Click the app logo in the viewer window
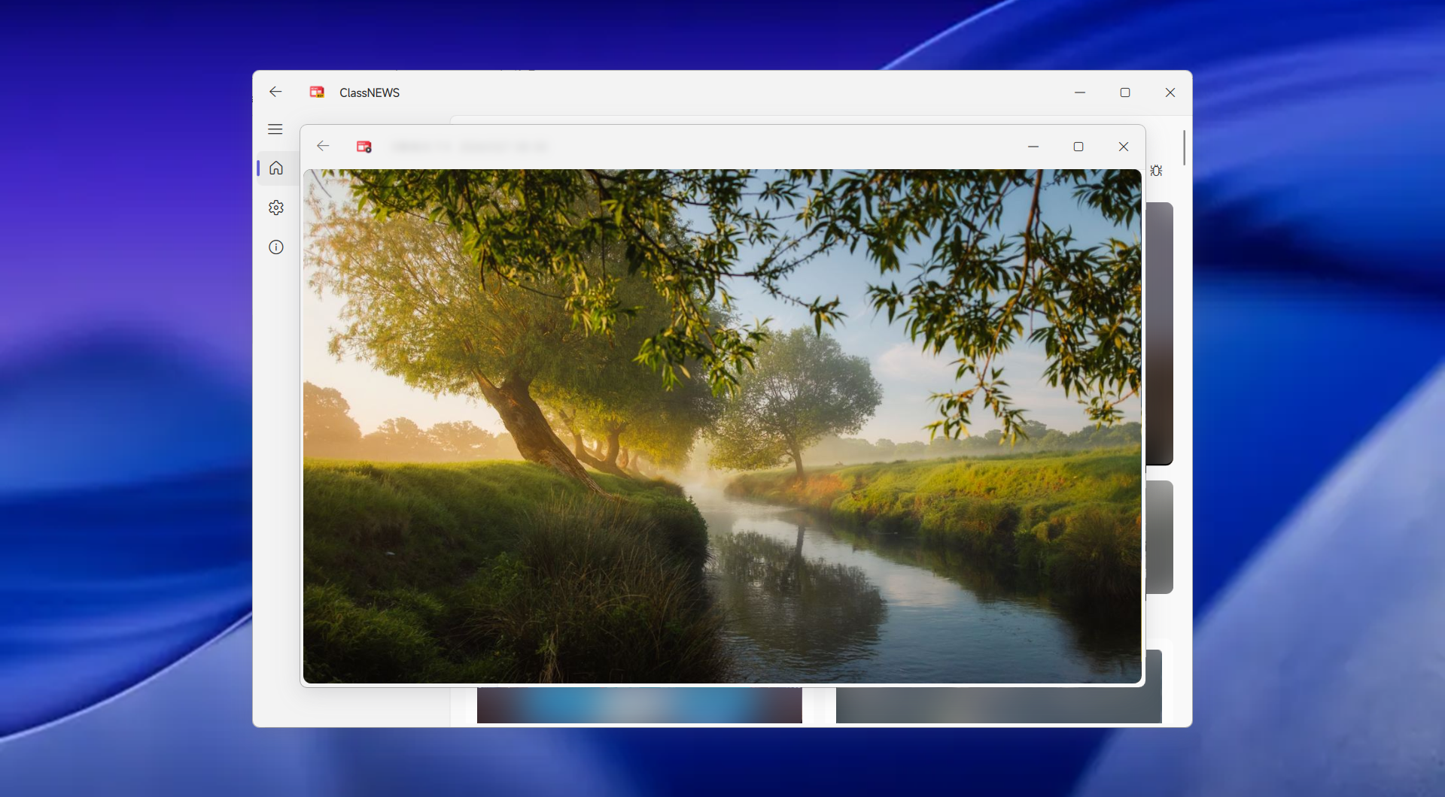 pos(364,147)
